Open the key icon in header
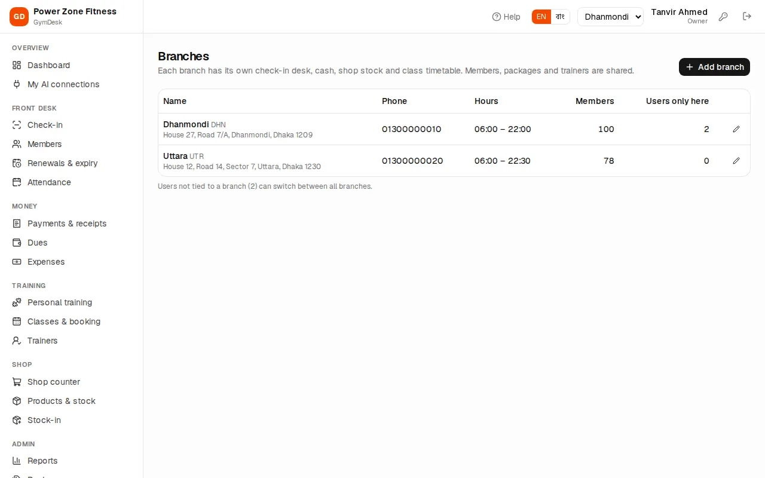This screenshot has height=478, width=765. tap(723, 17)
